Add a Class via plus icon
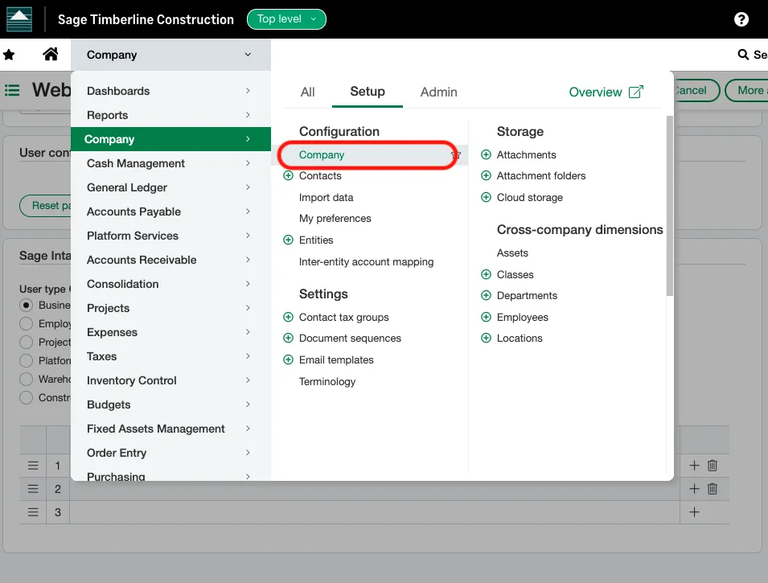The image size is (768, 583). click(486, 274)
